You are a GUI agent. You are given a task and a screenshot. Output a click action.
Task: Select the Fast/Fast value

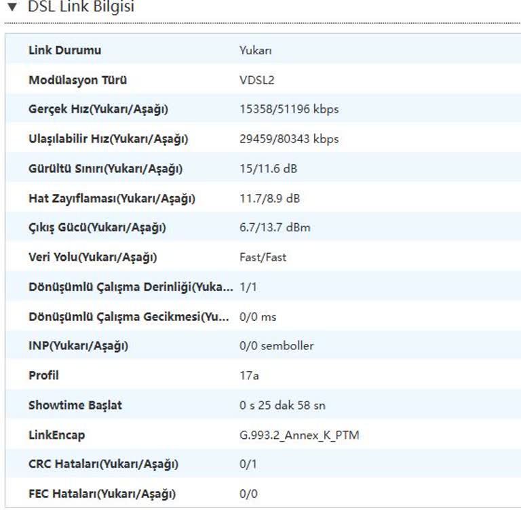tap(263, 257)
